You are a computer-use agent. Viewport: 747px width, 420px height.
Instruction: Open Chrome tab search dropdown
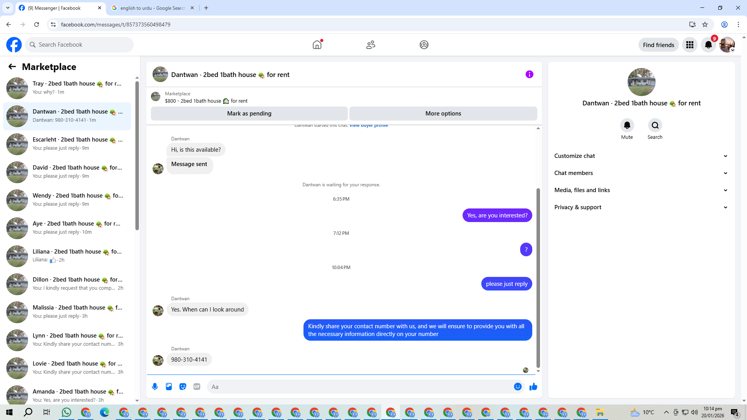[x=8, y=8]
